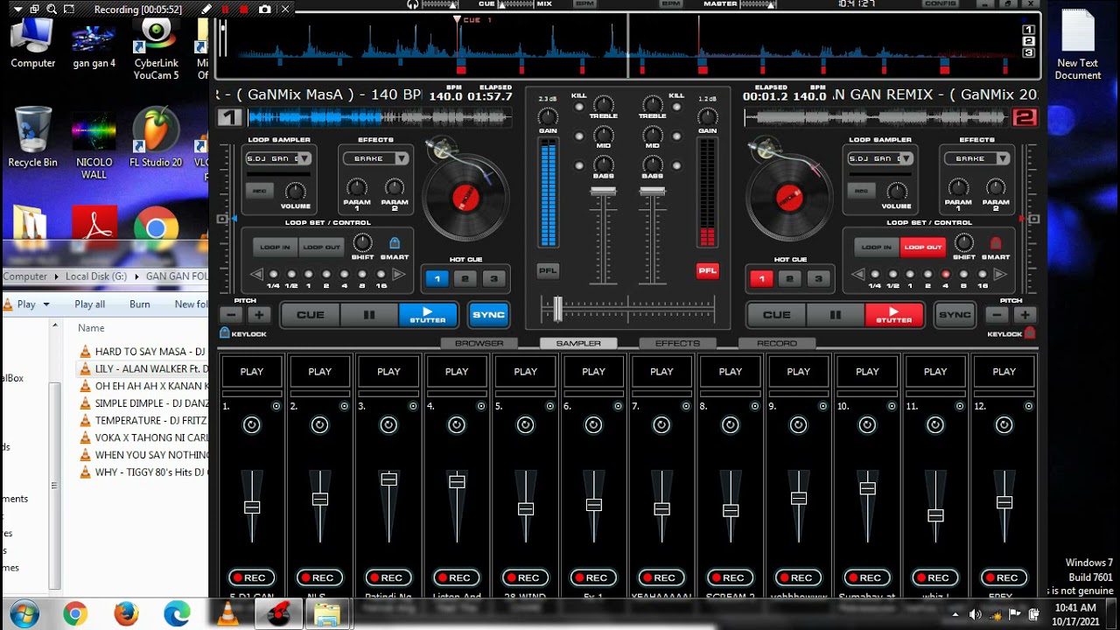This screenshot has height=630, width=1120.
Task: Toggle mid kill on left channel
Action: click(x=579, y=136)
